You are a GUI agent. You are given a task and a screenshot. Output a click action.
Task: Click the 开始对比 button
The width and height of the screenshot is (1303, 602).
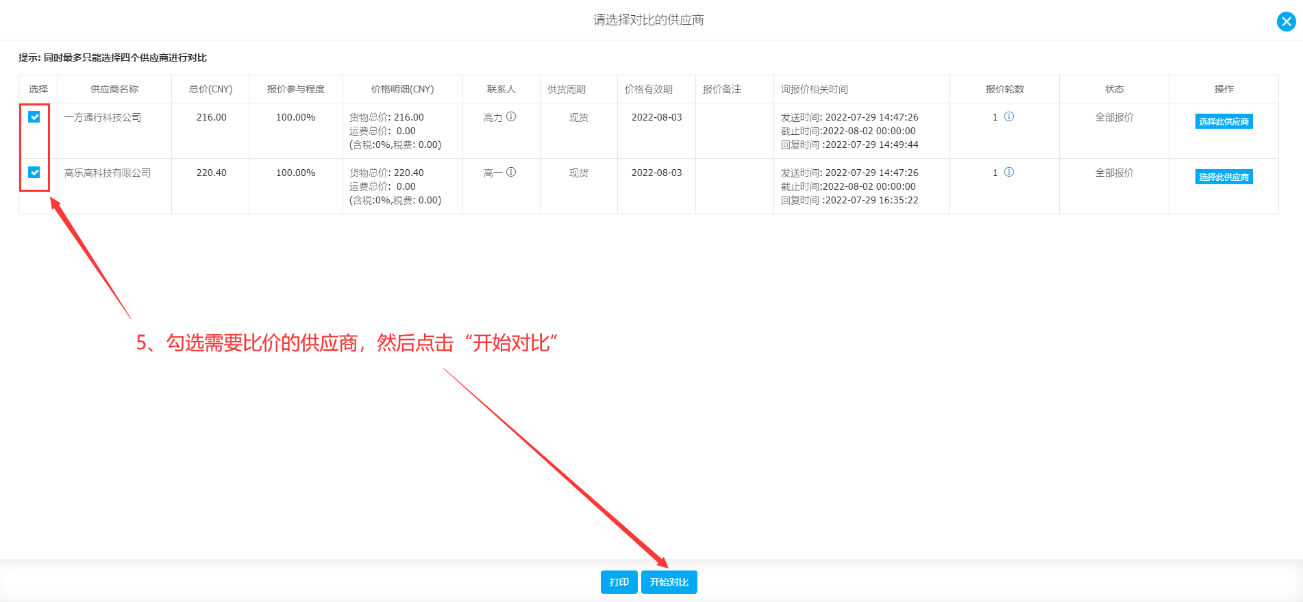(669, 582)
